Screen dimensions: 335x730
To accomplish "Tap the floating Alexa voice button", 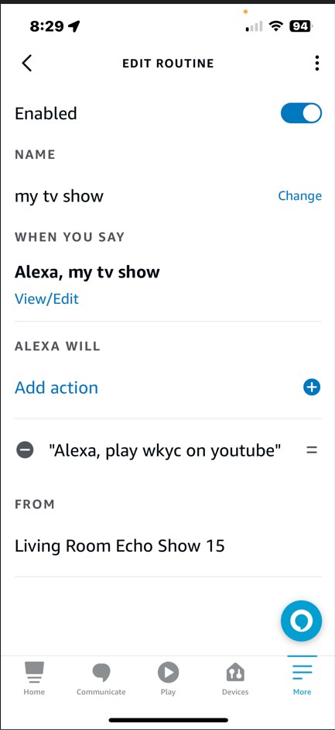I will point(301,621).
